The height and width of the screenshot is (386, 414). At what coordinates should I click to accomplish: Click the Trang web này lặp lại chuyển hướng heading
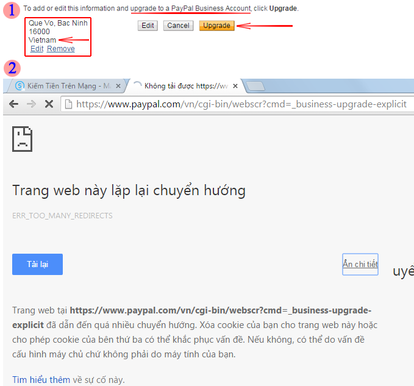pyautogui.click(x=129, y=191)
